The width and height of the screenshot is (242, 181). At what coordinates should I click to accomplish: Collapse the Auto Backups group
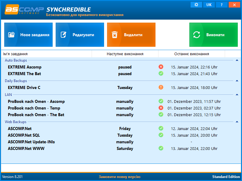(237, 60)
